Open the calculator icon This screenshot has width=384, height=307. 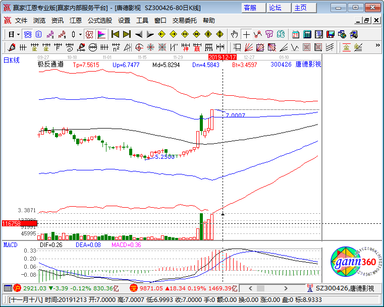(x=307, y=34)
